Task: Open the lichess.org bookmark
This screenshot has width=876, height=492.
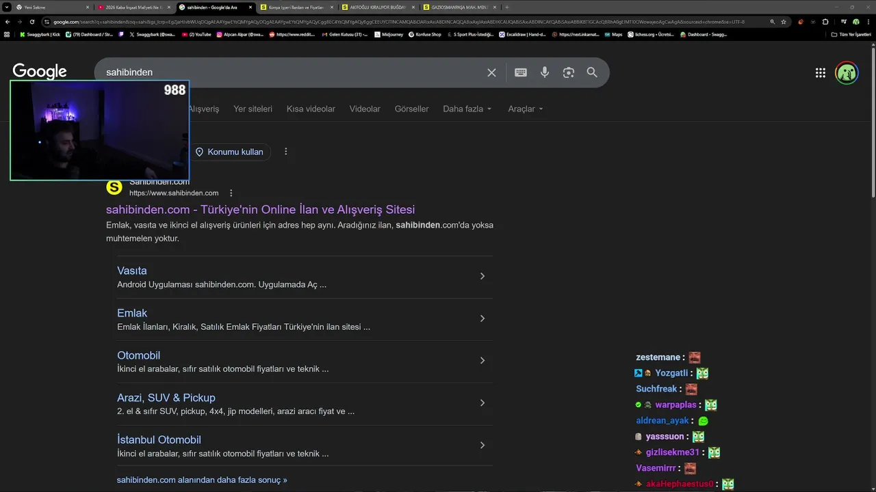Action: pyautogui.click(x=651, y=34)
